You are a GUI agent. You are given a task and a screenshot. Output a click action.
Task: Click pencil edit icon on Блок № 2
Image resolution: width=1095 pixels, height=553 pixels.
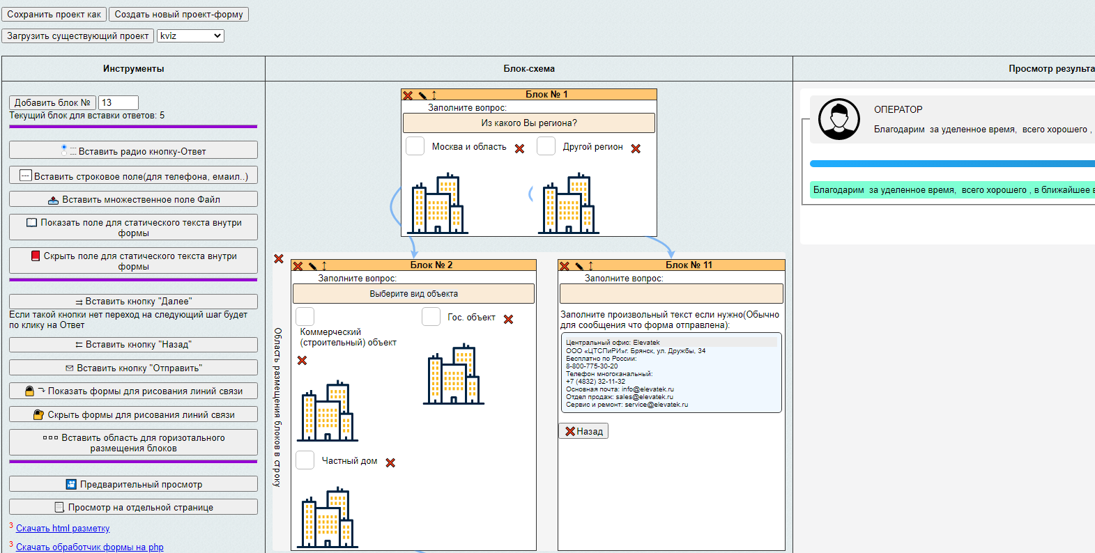[312, 266]
